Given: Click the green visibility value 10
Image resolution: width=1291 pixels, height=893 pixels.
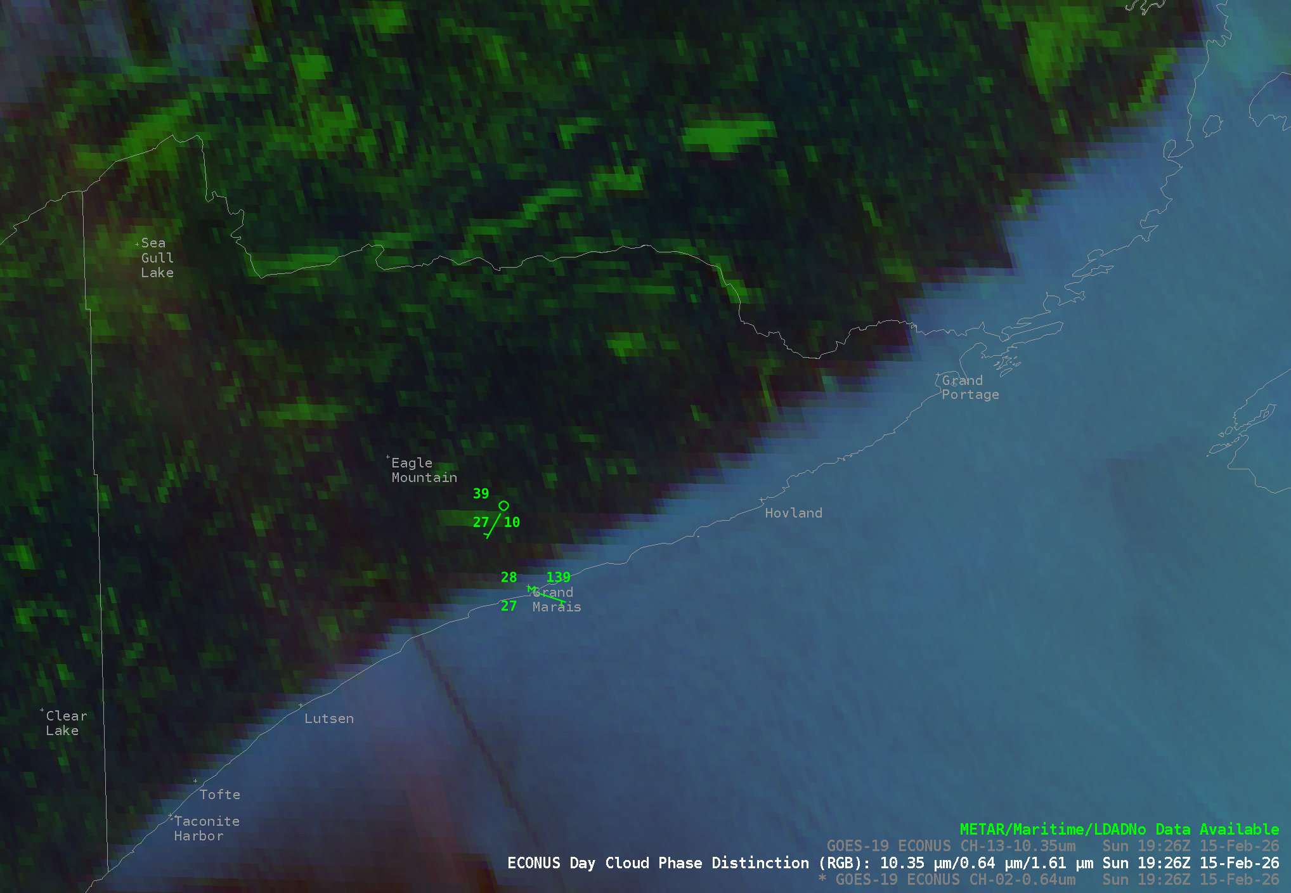Looking at the screenshot, I should coord(512,522).
